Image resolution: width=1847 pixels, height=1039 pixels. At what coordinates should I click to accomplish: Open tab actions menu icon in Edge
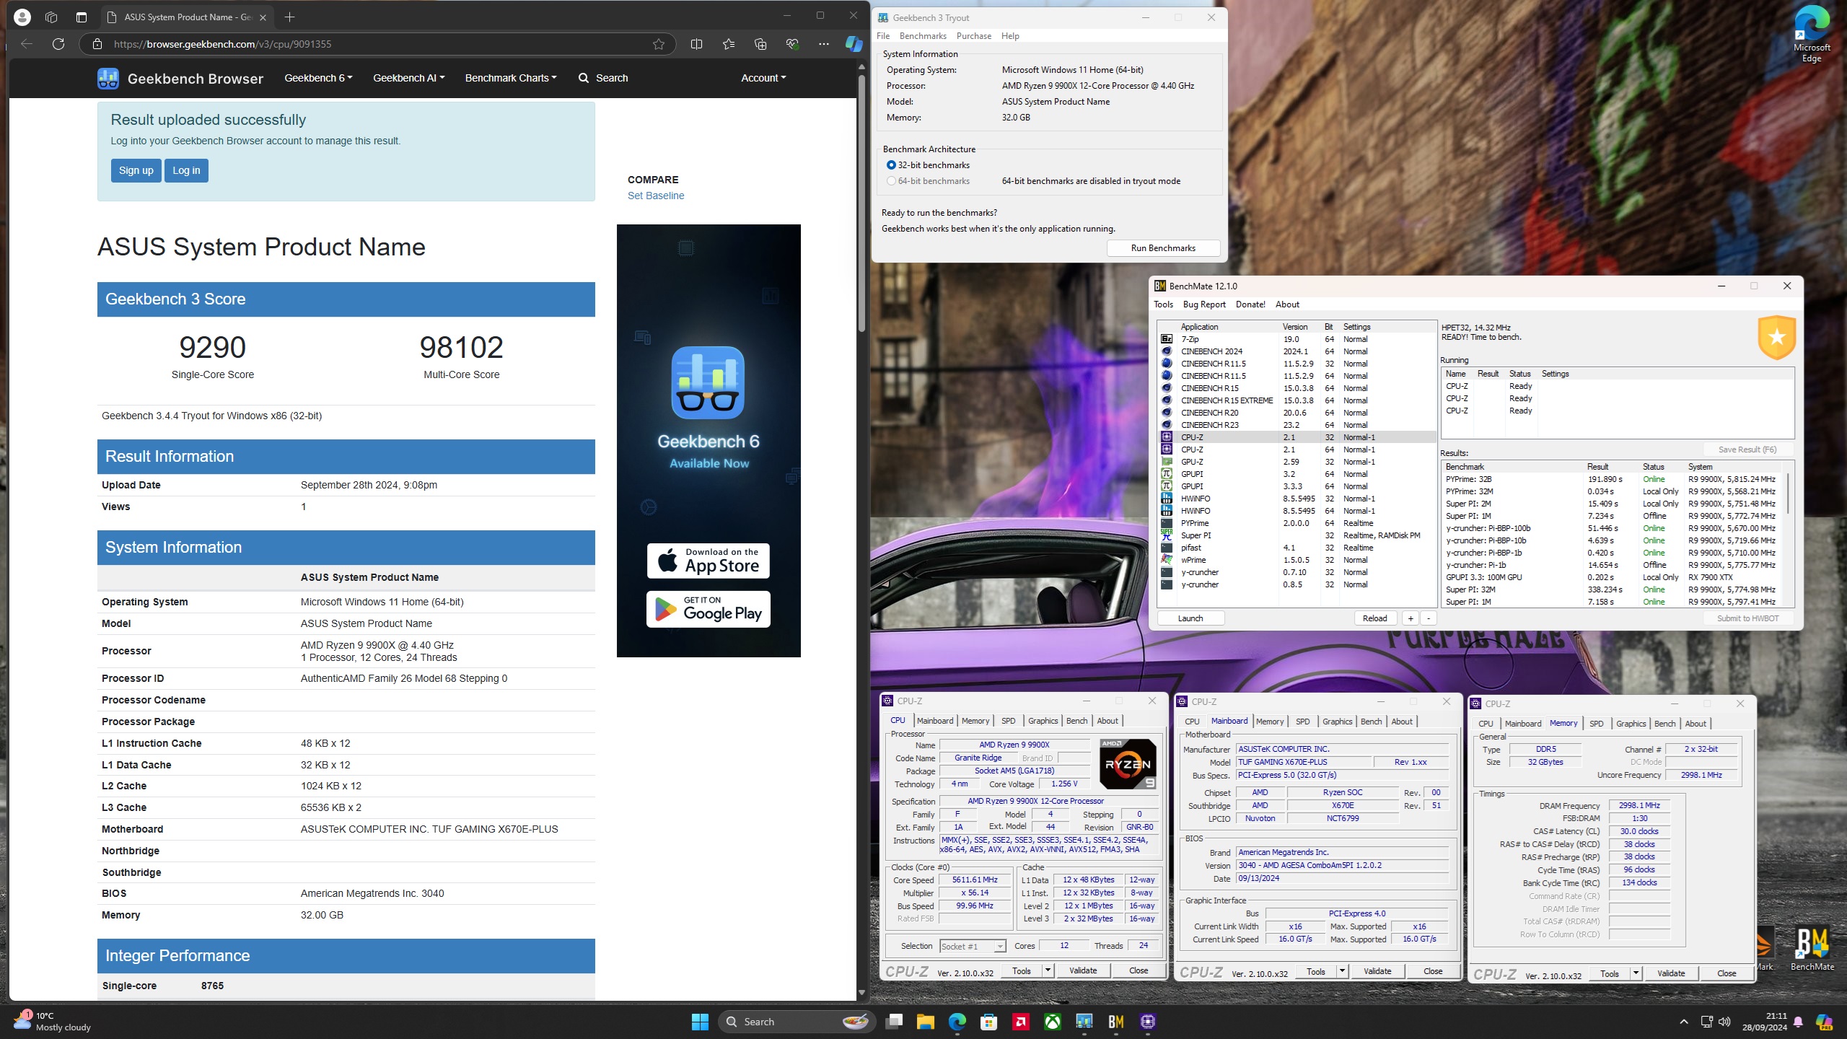point(81,17)
